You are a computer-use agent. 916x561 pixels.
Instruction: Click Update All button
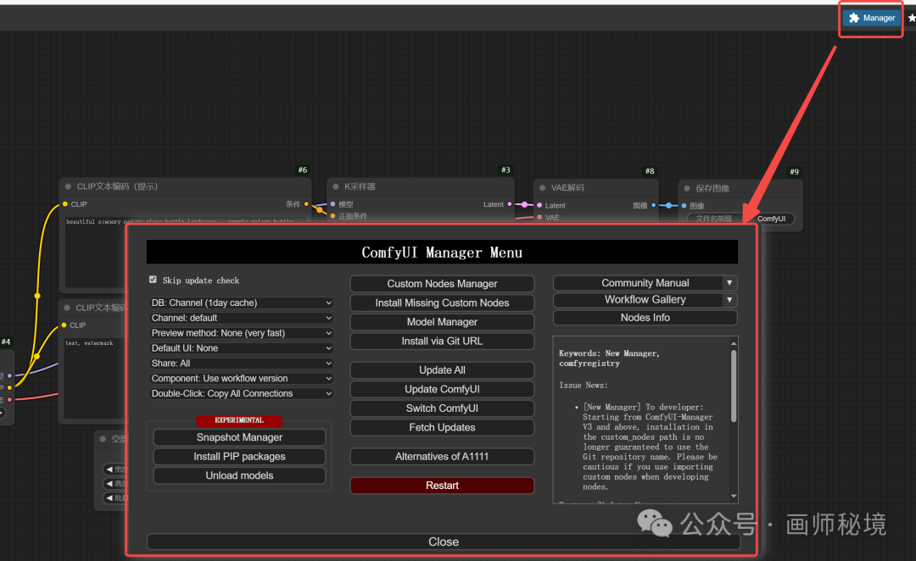tap(442, 370)
